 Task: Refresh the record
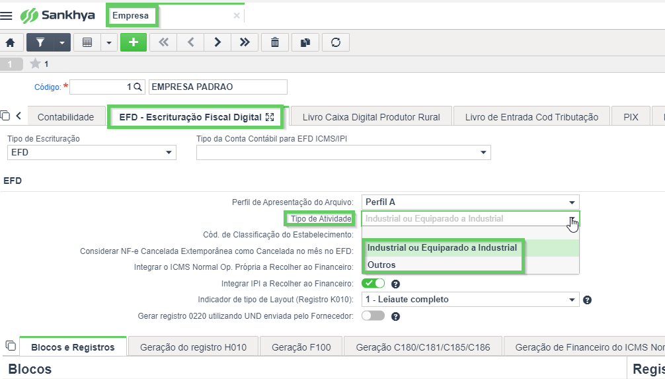336,42
